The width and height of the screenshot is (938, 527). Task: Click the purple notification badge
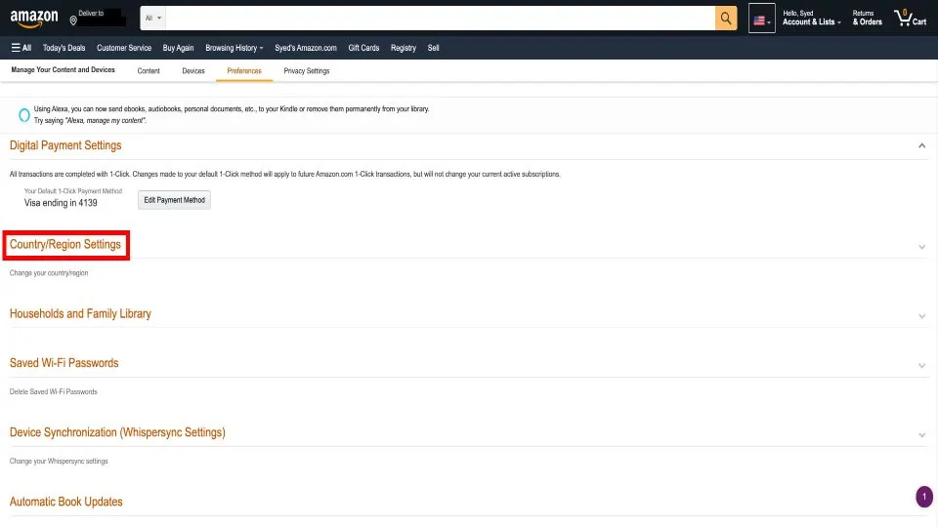pos(923,497)
